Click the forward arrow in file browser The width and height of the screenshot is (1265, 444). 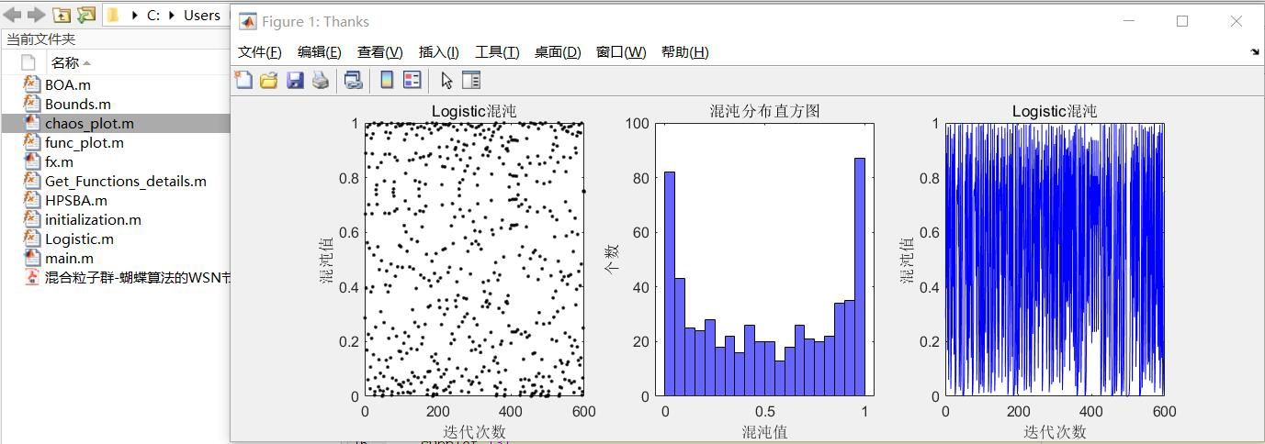(x=36, y=14)
